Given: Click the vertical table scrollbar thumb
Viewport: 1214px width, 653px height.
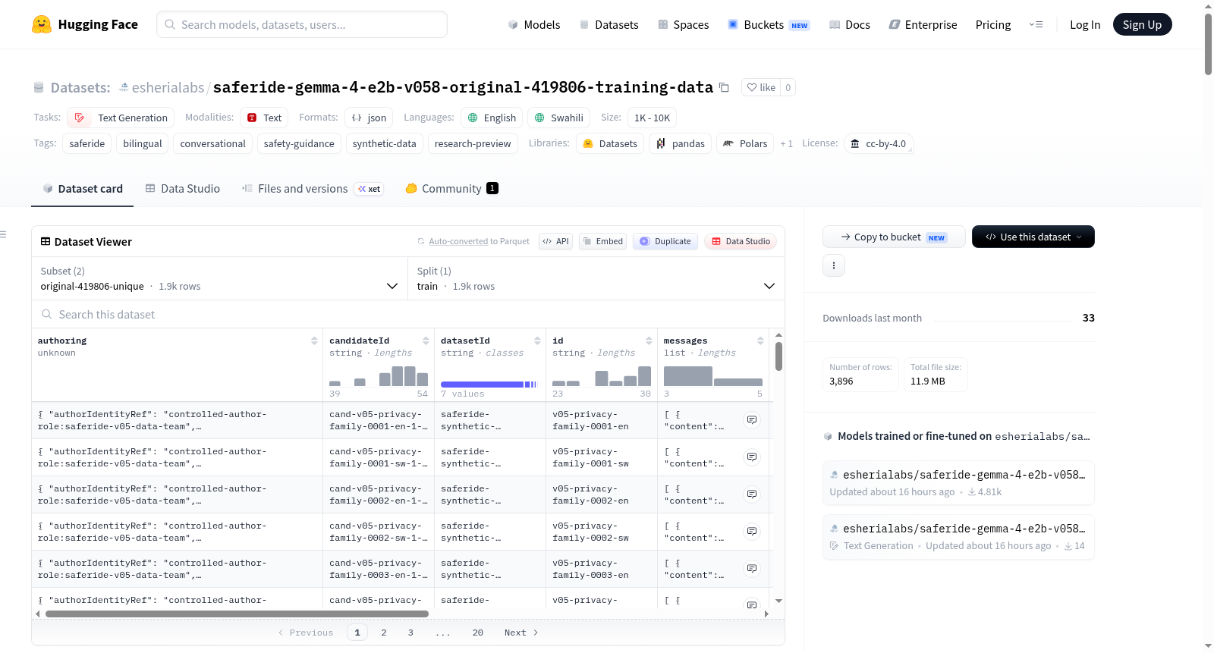Looking at the screenshot, I should click(778, 356).
